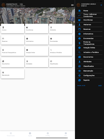Image resolution: width=104 pixels, height=139 pixels.
Task: Open Troca / Adicionar Condomínio menu item
Action: 89,15
